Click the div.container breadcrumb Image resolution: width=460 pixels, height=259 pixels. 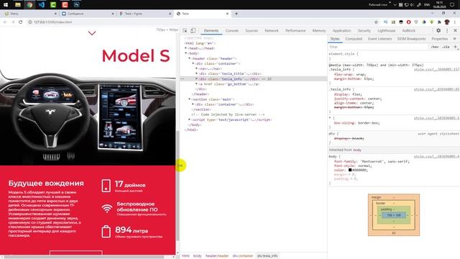tap(243, 256)
